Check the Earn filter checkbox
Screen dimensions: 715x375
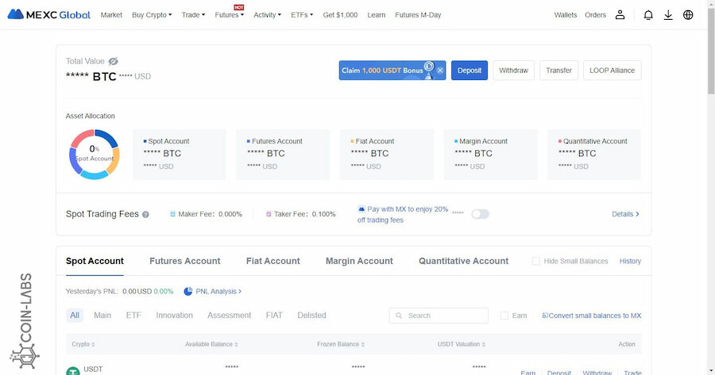point(504,316)
